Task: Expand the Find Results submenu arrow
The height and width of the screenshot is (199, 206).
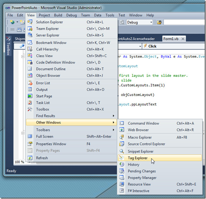Action: click(113, 116)
